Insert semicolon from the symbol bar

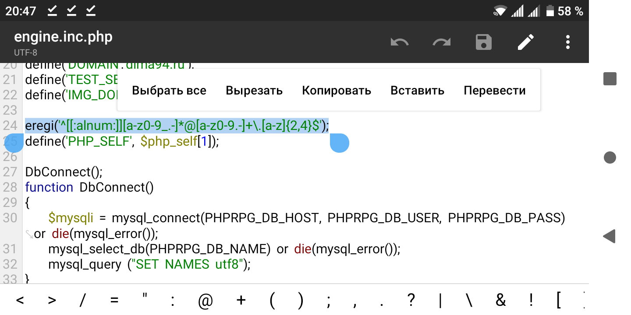click(x=328, y=301)
